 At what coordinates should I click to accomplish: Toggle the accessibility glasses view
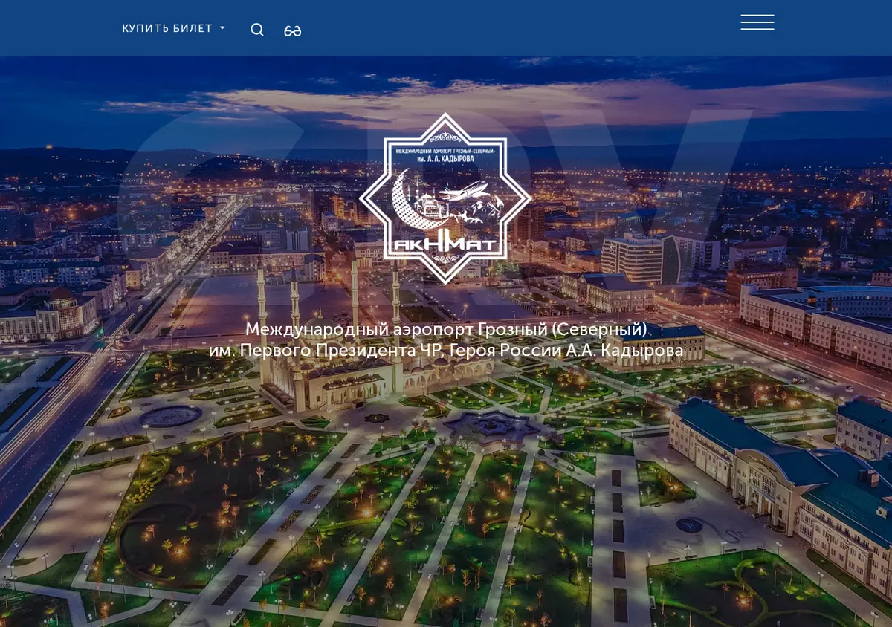click(x=293, y=30)
